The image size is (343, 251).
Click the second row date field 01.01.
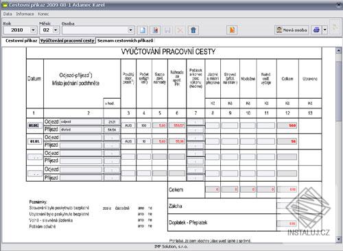point(35,141)
